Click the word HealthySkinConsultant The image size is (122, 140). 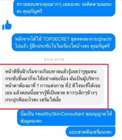(60, 114)
